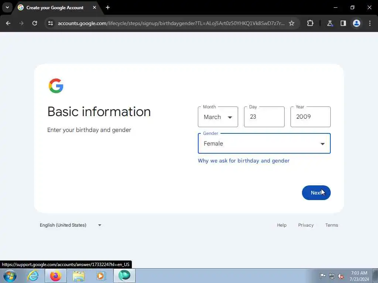Open Why we ask for birthday and gender
Screen dimensions: 378x283
[x=244, y=161]
